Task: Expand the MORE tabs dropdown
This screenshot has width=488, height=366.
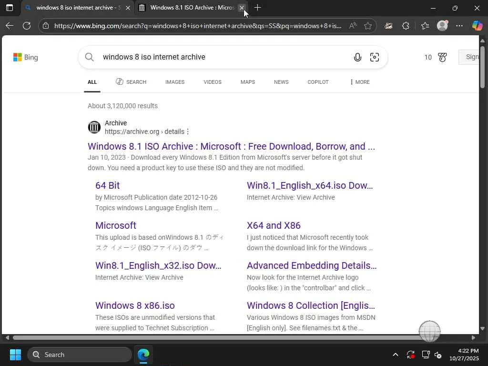Action: pyautogui.click(x=360, y=82)
